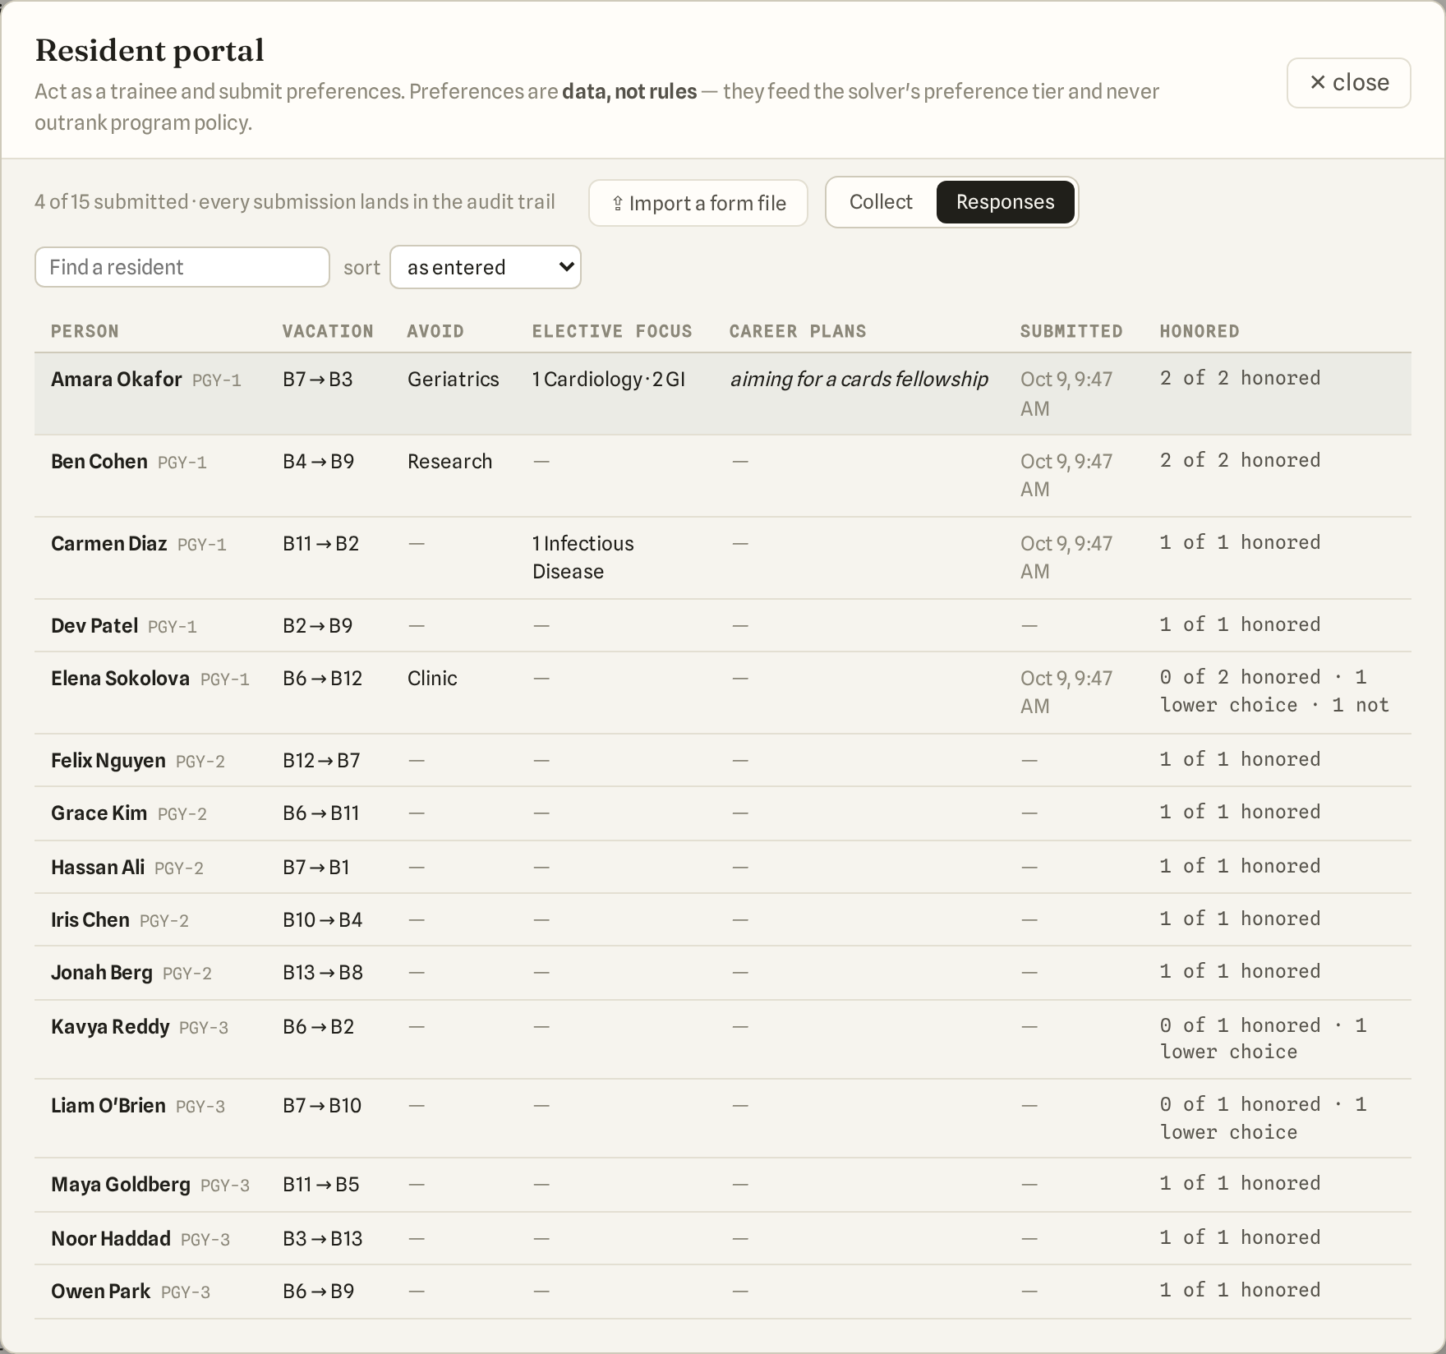Click Jonah Berg's B13→B8 vacation cell
1446x1354 pixels.
[323, 972]
